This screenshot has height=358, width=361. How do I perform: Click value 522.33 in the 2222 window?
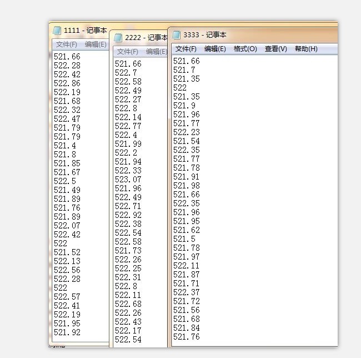pyautogui.click(x=128, y=171)
